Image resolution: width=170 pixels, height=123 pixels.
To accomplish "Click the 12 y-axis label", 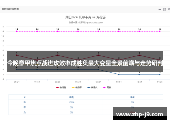I will tap(3, 41).
